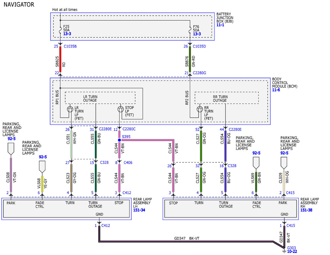Click the LR TURN LP FET symbol
Viewport: 330px width, 255px height.
pos(70,109)
